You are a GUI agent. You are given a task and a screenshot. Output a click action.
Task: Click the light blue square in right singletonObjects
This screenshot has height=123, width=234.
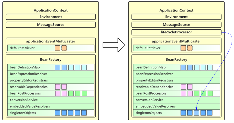[x=197, y=113]
